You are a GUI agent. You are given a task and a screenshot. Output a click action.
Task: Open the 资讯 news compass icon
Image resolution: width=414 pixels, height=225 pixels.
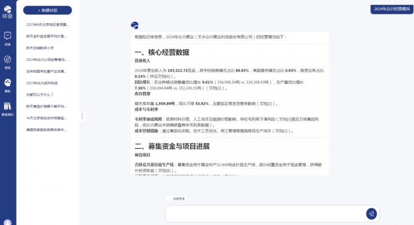click(7, 59)
